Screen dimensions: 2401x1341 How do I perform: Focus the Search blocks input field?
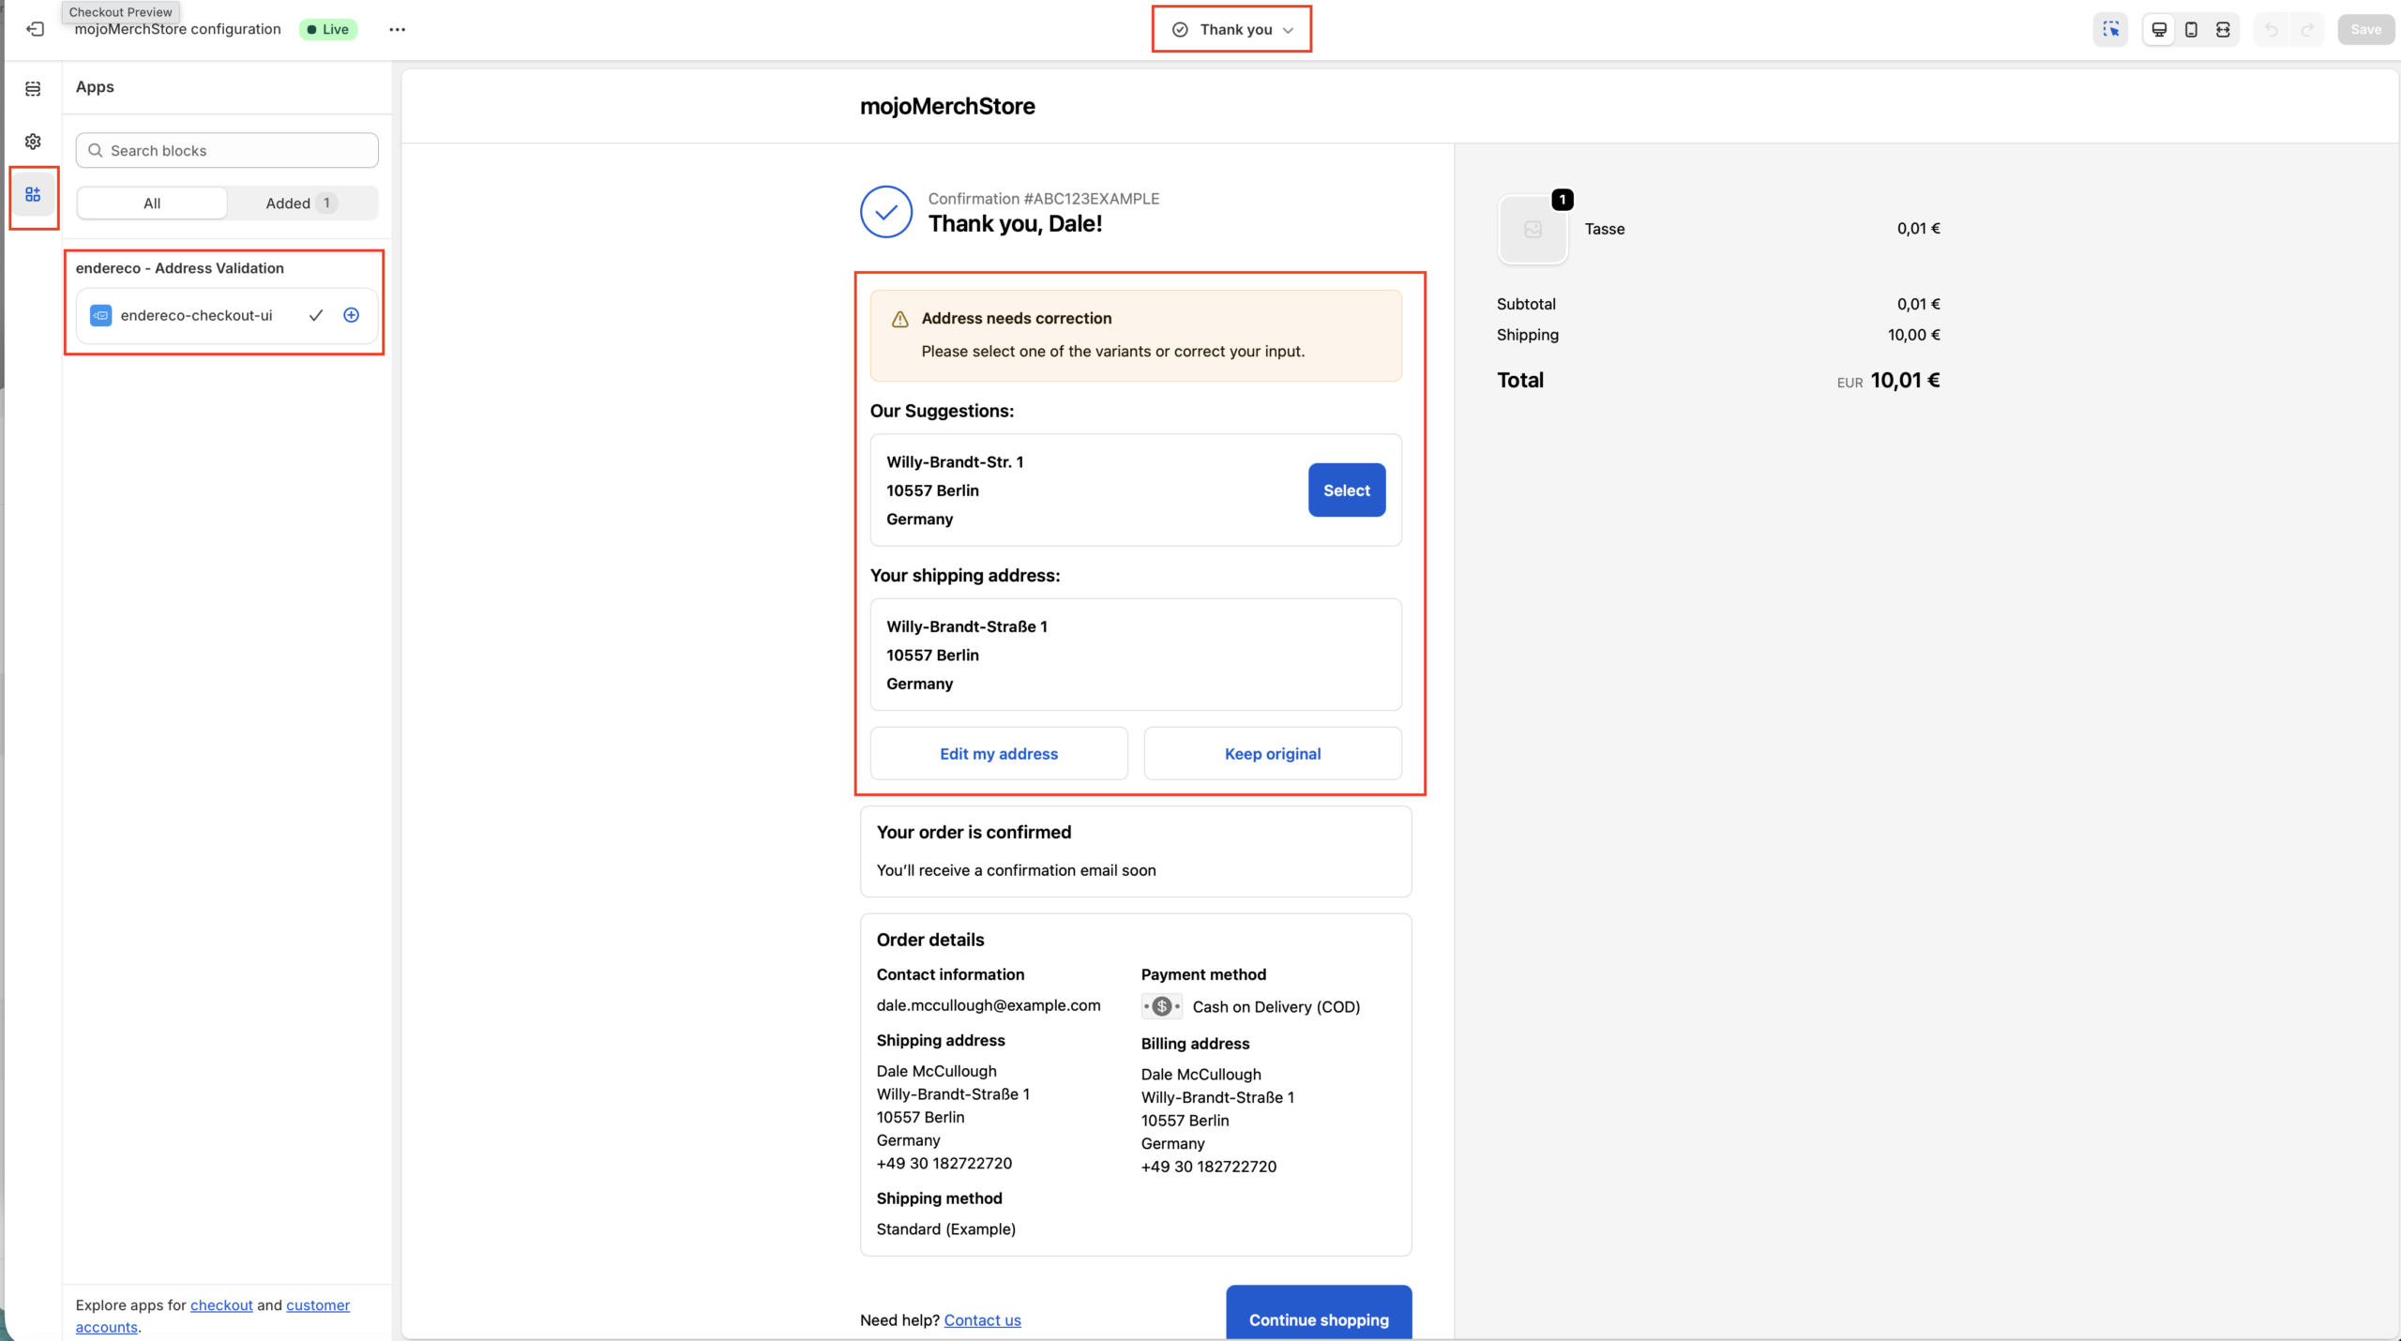pos(227,150)
